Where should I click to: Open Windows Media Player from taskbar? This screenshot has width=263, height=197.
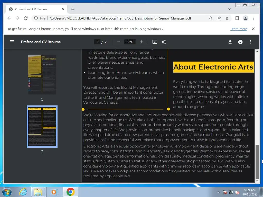(54, 192)
